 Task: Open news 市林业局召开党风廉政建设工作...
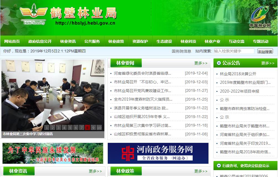tap(142, 91)
